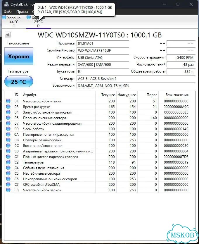This screenshot has height=244, width=199.
Task: Minimize the CrystalDiskInfo window
Action: (165, 4)
